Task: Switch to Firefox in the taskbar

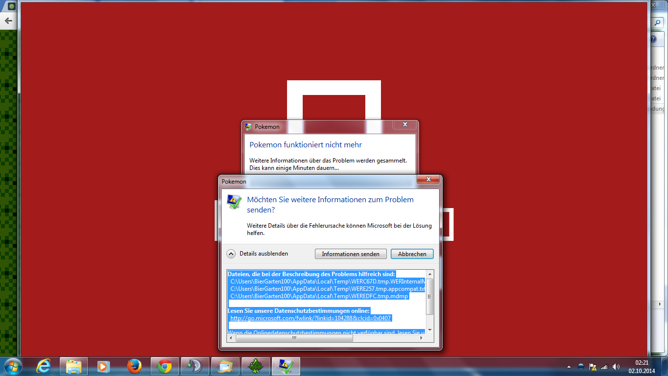Action: (x=134, y=366)
